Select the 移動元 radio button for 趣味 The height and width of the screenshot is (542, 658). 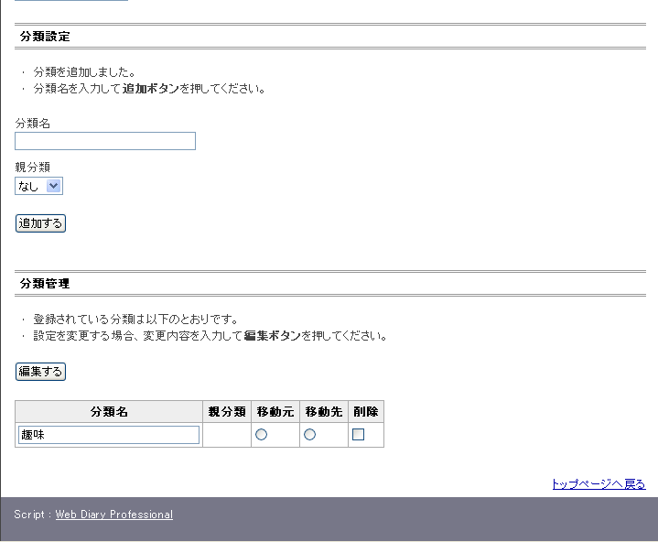(x=262, y=435)
